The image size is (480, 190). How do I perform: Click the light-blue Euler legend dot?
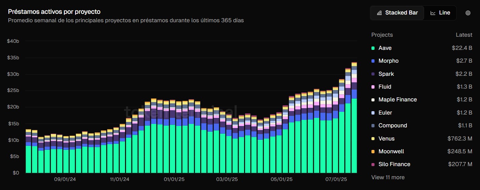coord(373,113)
